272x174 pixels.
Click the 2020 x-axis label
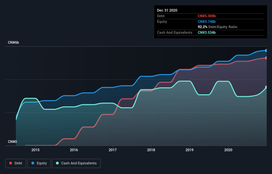point(228,150)
